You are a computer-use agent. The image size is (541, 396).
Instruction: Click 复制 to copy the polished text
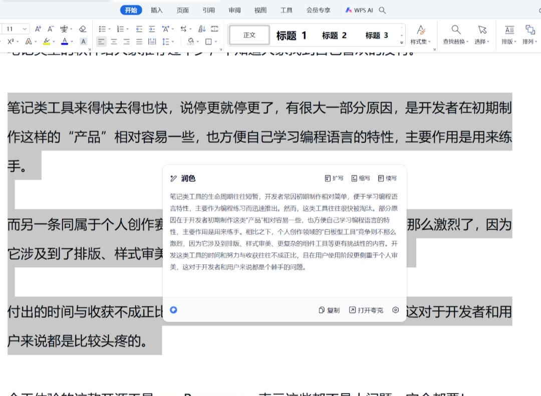click(x=329, y=310)
